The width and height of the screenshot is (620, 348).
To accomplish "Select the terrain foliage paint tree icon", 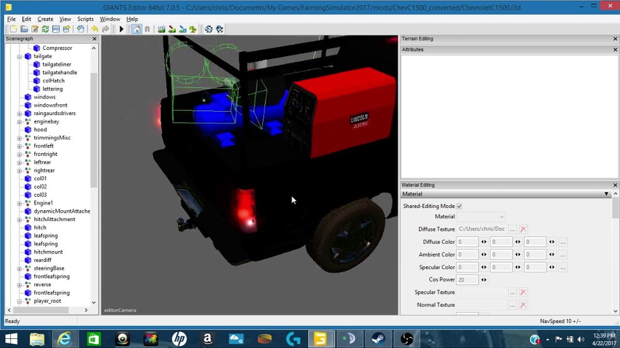I will pyautogui.click(x=193, y=29).
